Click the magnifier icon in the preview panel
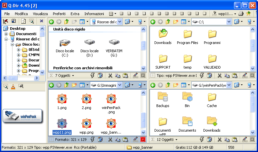This screenshot has height=152, width=258. click(x=6, y=87)
